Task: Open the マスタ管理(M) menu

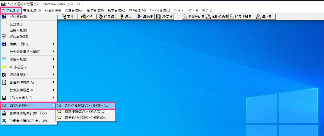Action: click(x=137, y=10)
